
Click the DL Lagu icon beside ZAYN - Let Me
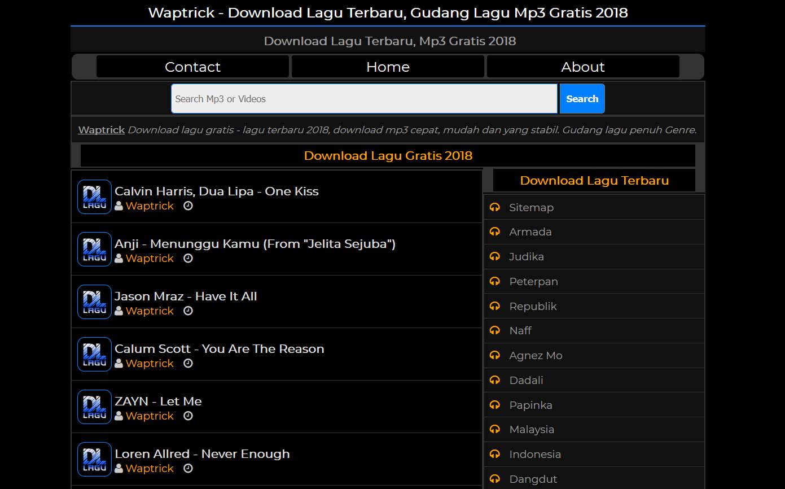click(94, 407)
